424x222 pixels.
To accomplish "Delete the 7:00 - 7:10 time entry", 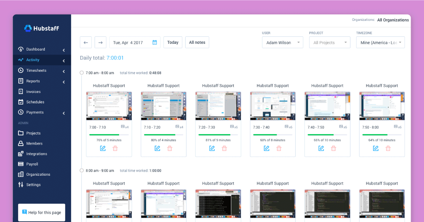I will click(115, 148).
